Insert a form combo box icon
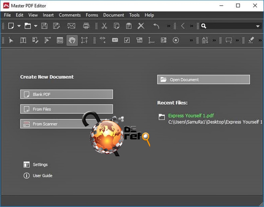 click(x=139, y=40)
